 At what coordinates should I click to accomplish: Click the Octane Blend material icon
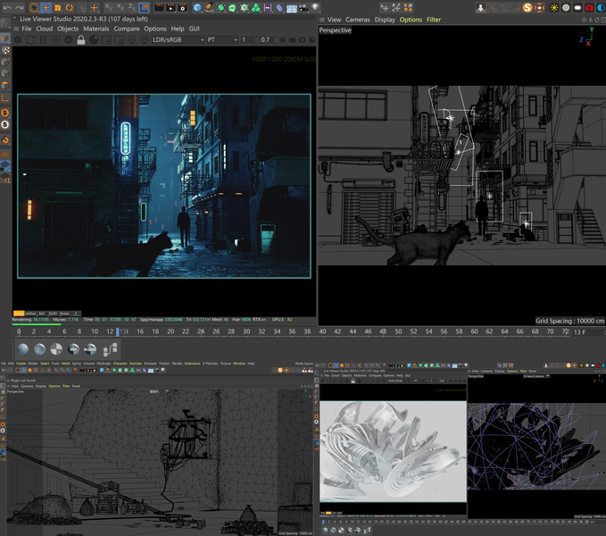click(91, 349)
